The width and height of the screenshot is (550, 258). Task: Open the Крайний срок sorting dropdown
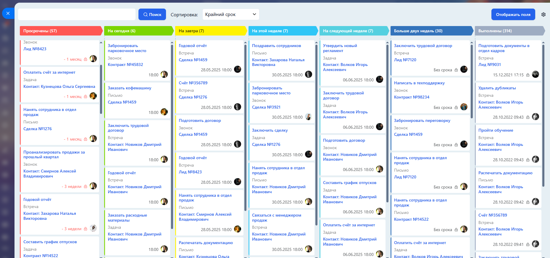click(231, 14)
